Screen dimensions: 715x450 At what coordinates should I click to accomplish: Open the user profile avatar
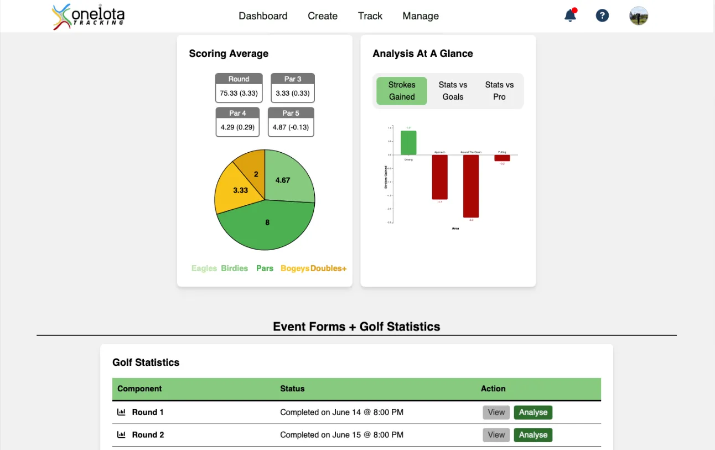pos(639,15)
